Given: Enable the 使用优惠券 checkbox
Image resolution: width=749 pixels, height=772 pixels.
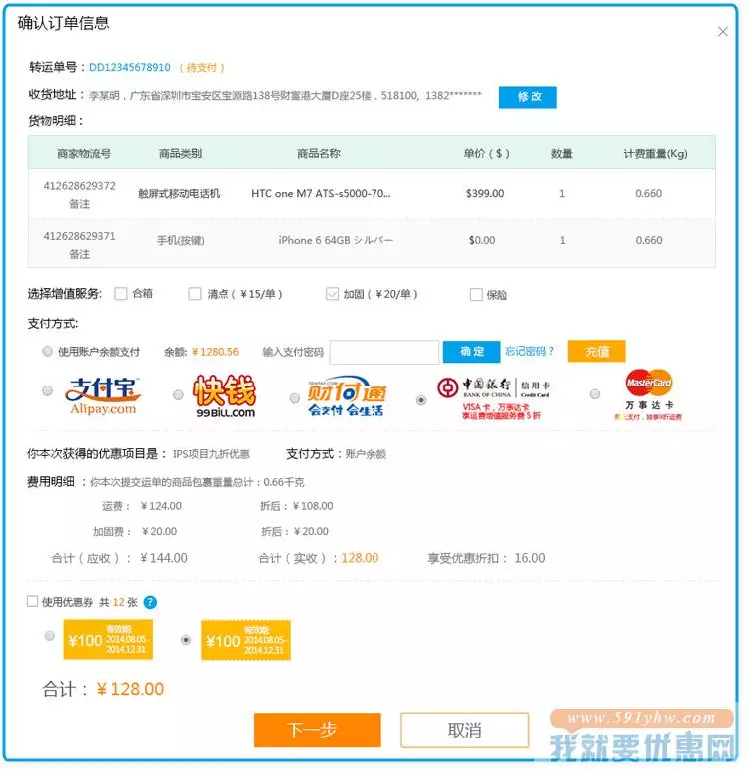Looking at the screenshot, I should (x=33, y=601).
